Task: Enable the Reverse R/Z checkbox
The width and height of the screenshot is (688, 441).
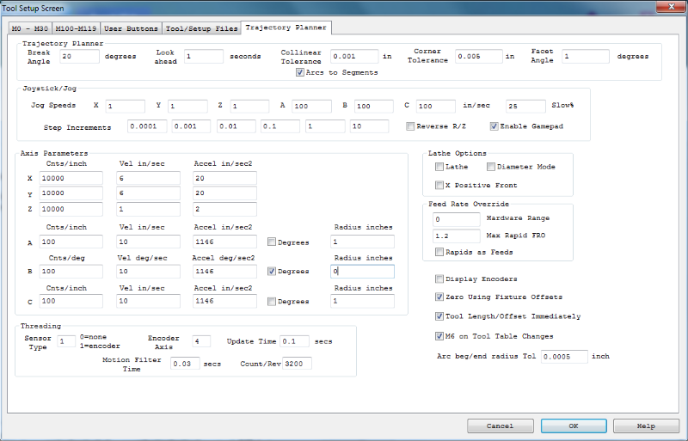Action: [x=410, y=126]
